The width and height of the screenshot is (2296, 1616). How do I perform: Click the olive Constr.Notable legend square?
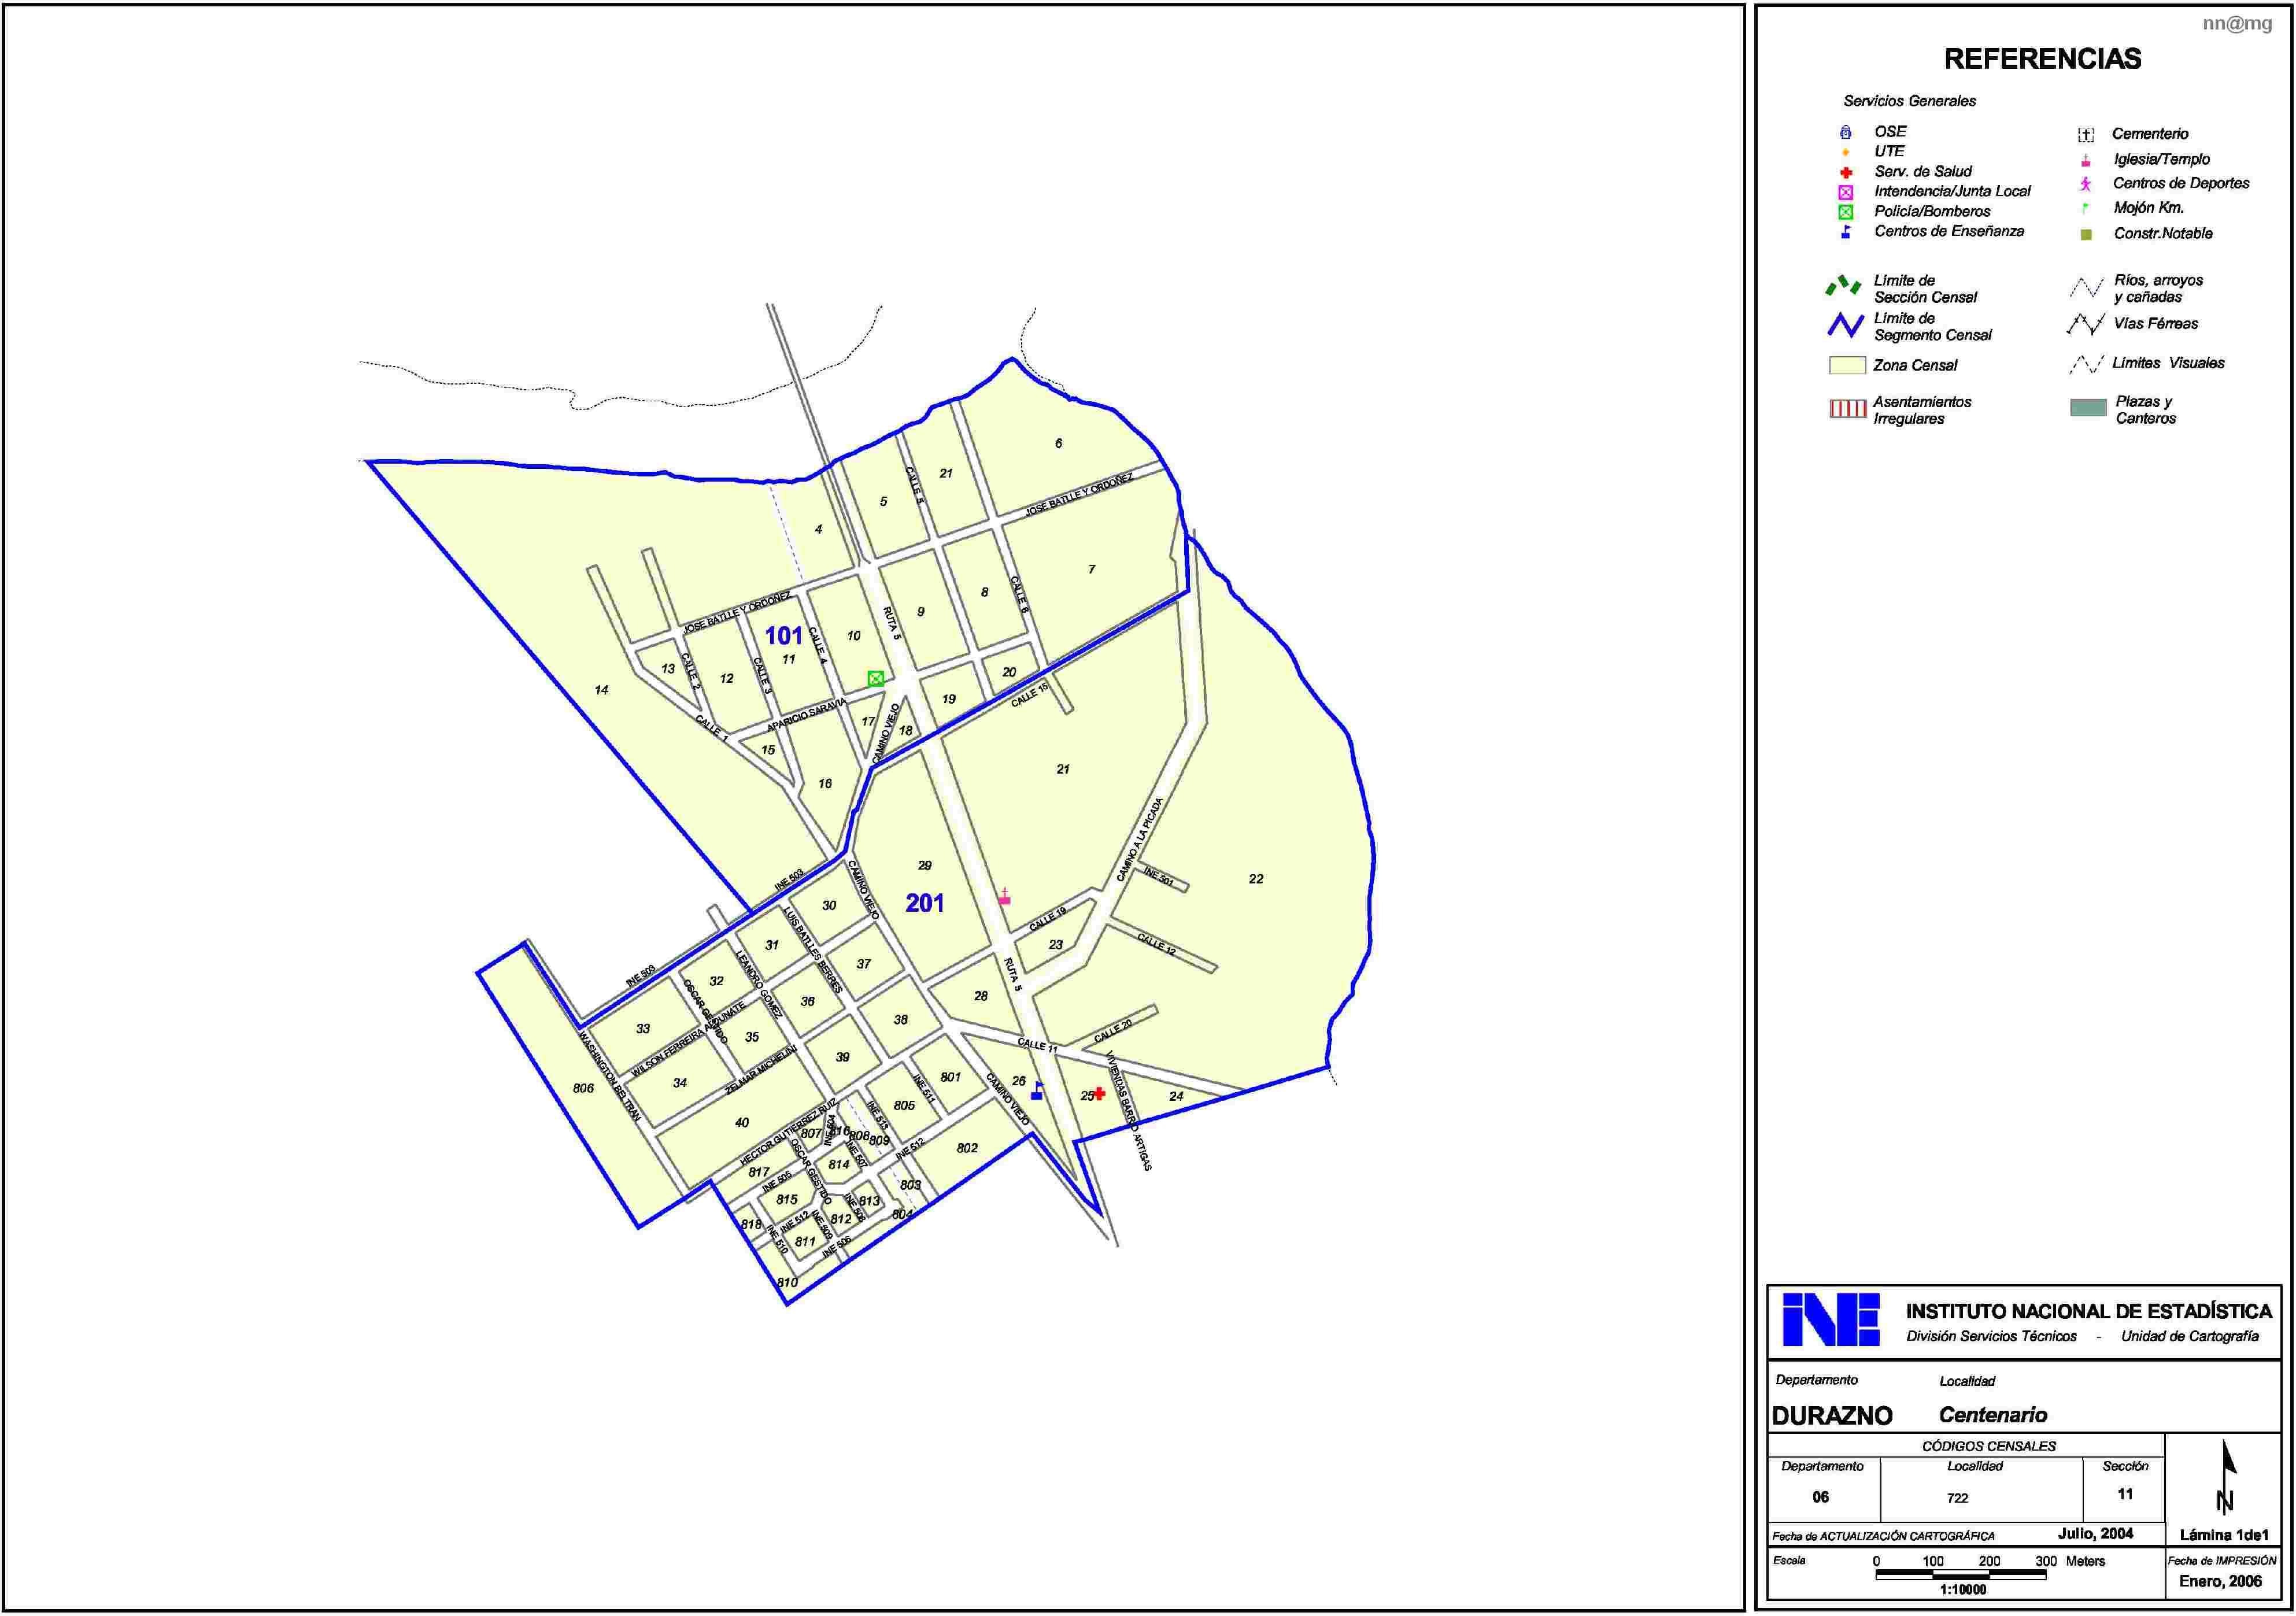(2086, 234)
